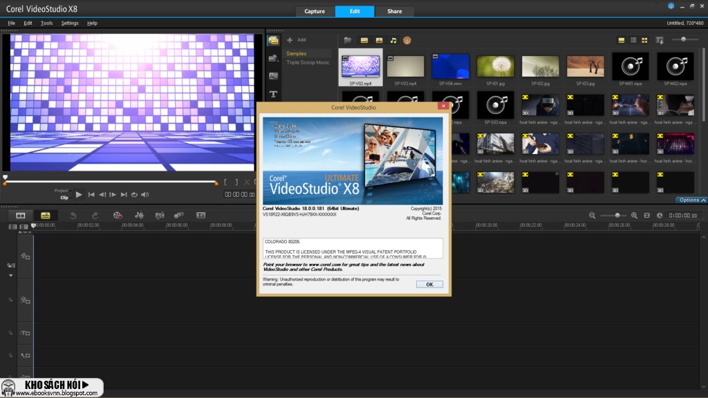Switch to the Timeline View

46,216
